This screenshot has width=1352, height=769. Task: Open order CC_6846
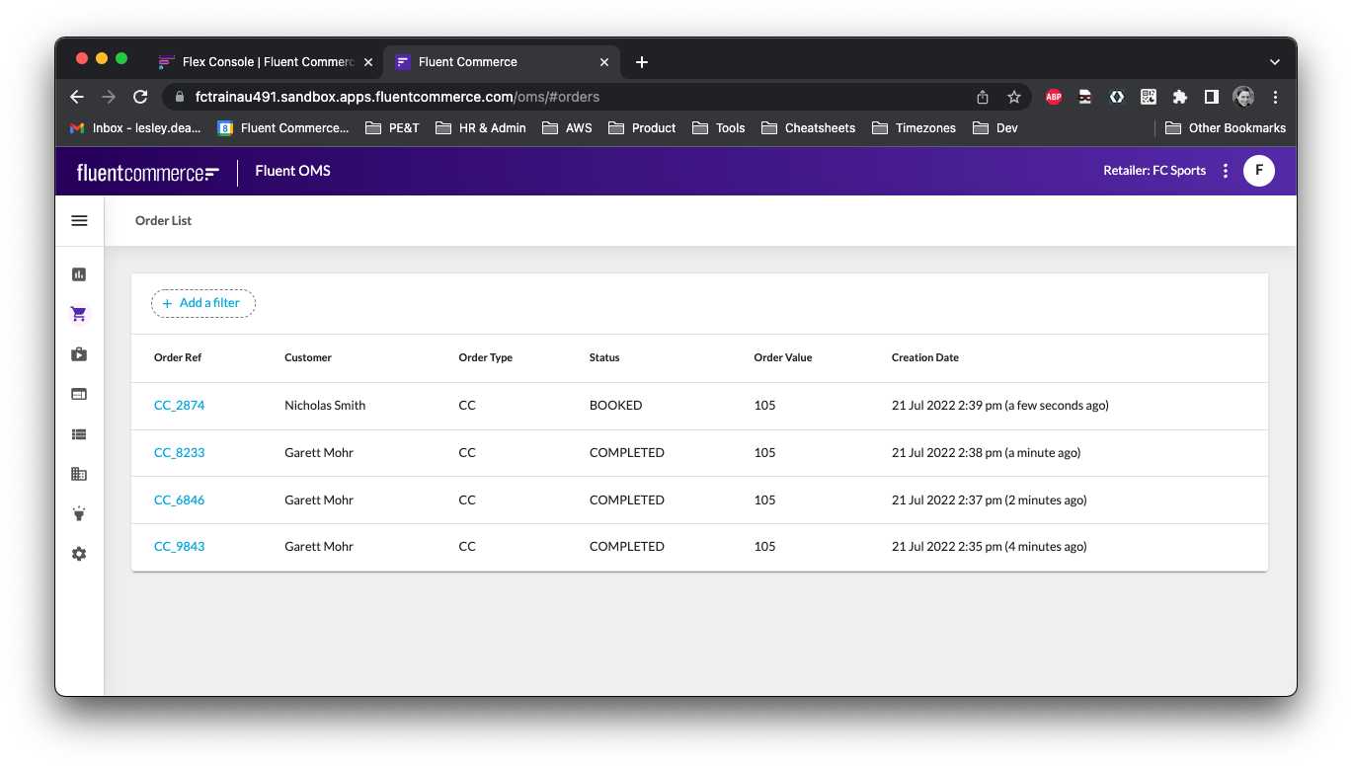[x=179, y=500]
